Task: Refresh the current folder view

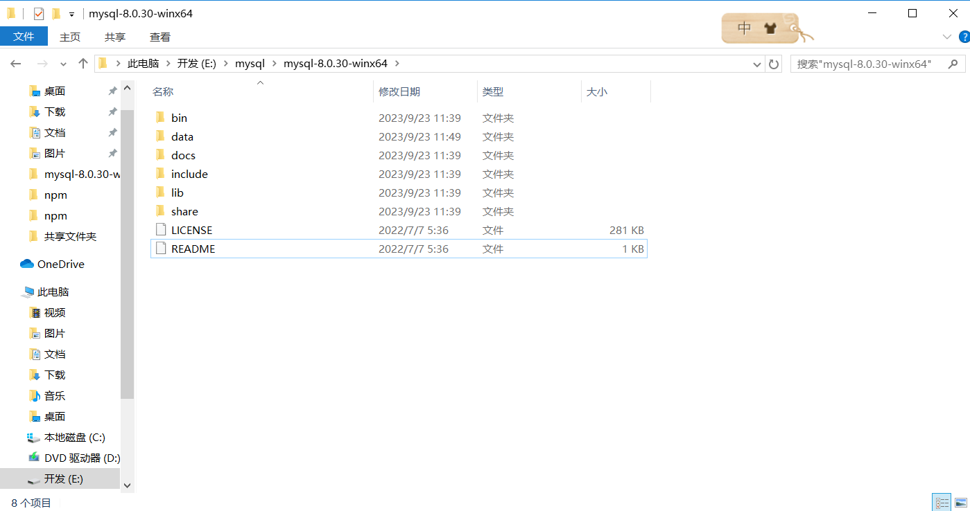Action: coord(774,64)
